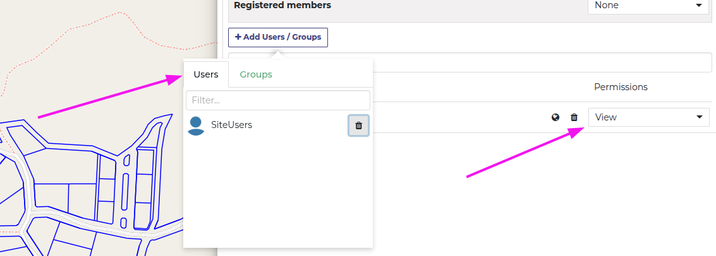Switch to the Groups tab
Viewport: 716px width, 256px height.
tap(256, 74)
